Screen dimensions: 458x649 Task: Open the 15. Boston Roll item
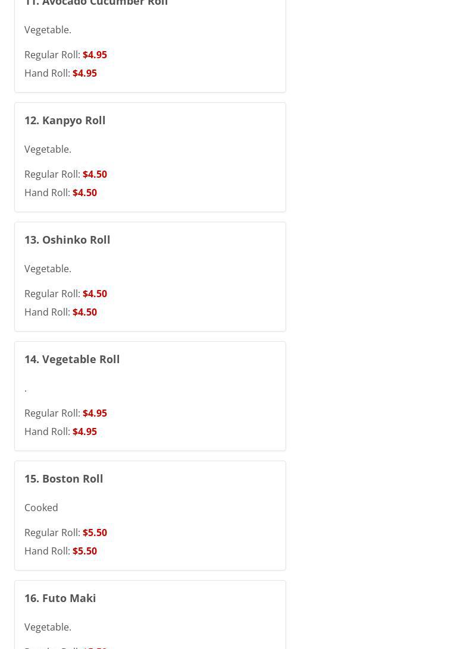[64, 478]
